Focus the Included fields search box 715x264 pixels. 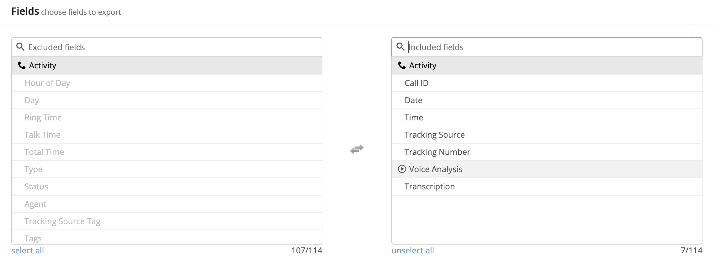pos(552,47)
